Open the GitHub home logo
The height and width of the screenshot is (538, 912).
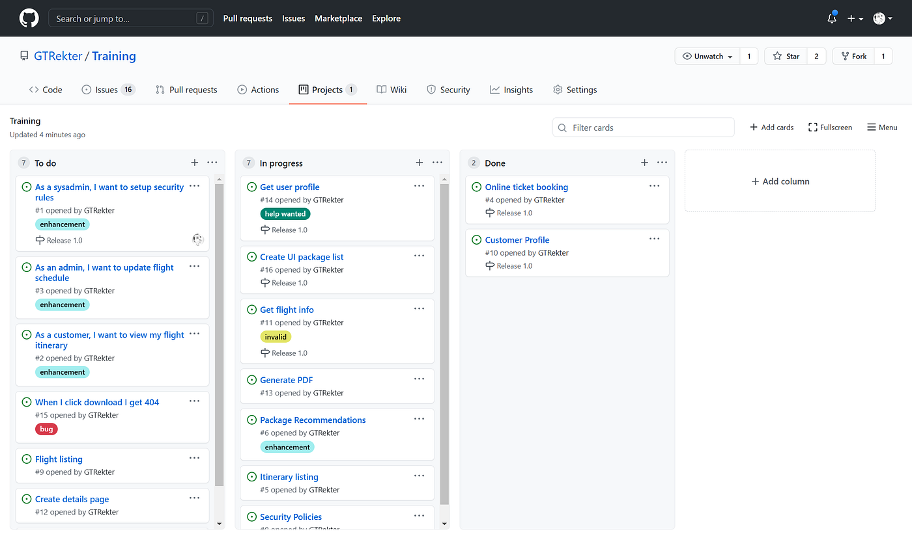point(29,18)
